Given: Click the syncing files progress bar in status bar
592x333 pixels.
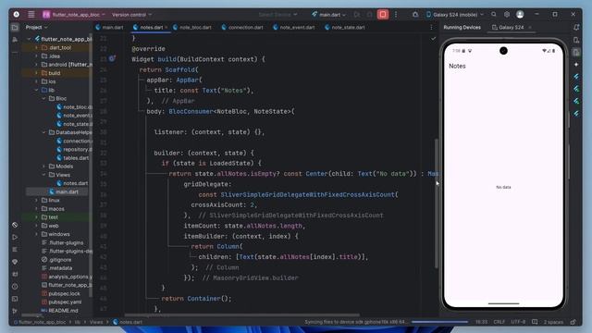Looking at the screenshot, I should [439, 322].
